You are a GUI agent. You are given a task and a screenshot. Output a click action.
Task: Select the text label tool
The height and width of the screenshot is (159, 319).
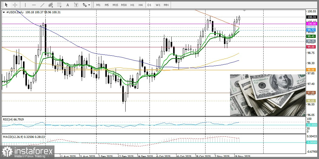pyautogui.click(x=76, y=5)
